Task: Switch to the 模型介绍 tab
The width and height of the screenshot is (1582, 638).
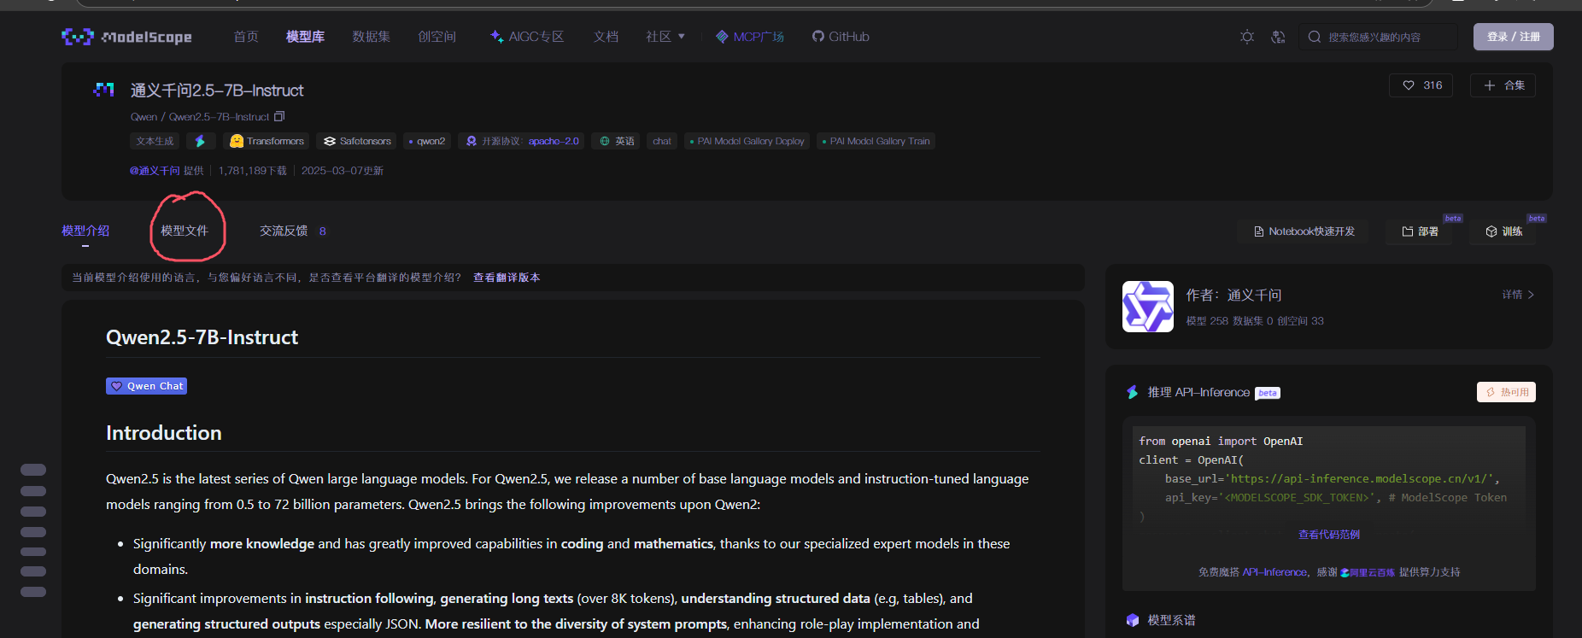Action: pos(85,231)
